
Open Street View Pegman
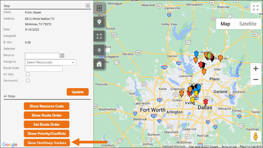click(256, 136)
